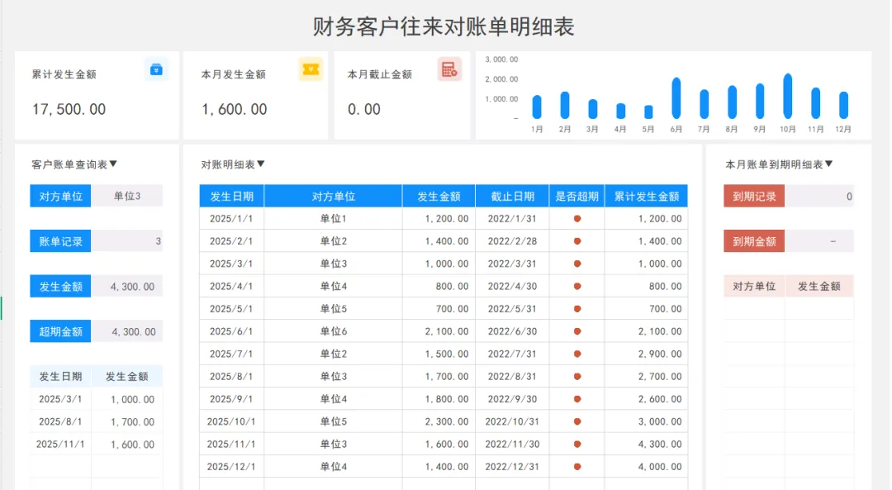This screenshot has height=490, width=892.
Task: Open the 对方单位 selector showing 单位3
Action: 127,196
